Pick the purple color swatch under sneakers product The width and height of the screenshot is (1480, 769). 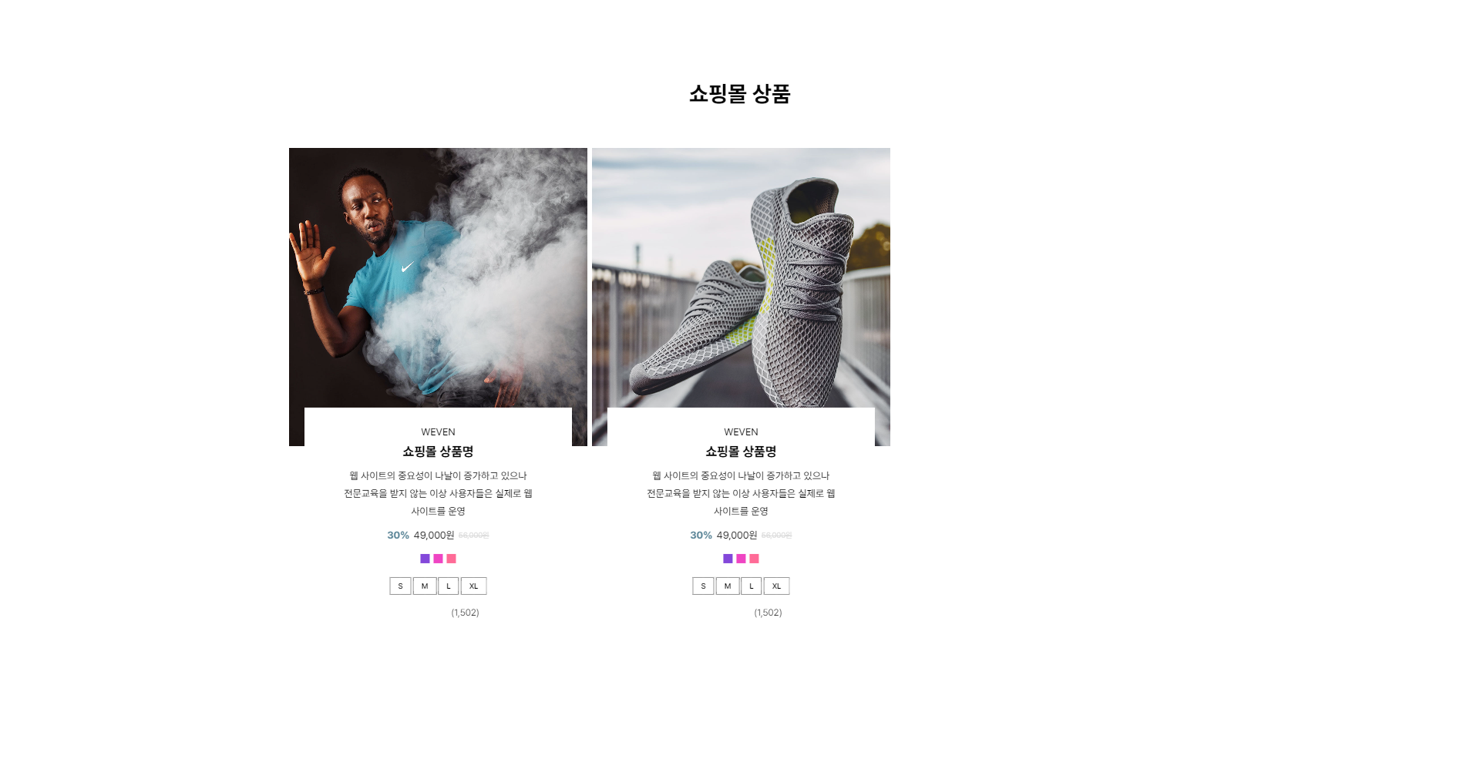pos(728,559)
